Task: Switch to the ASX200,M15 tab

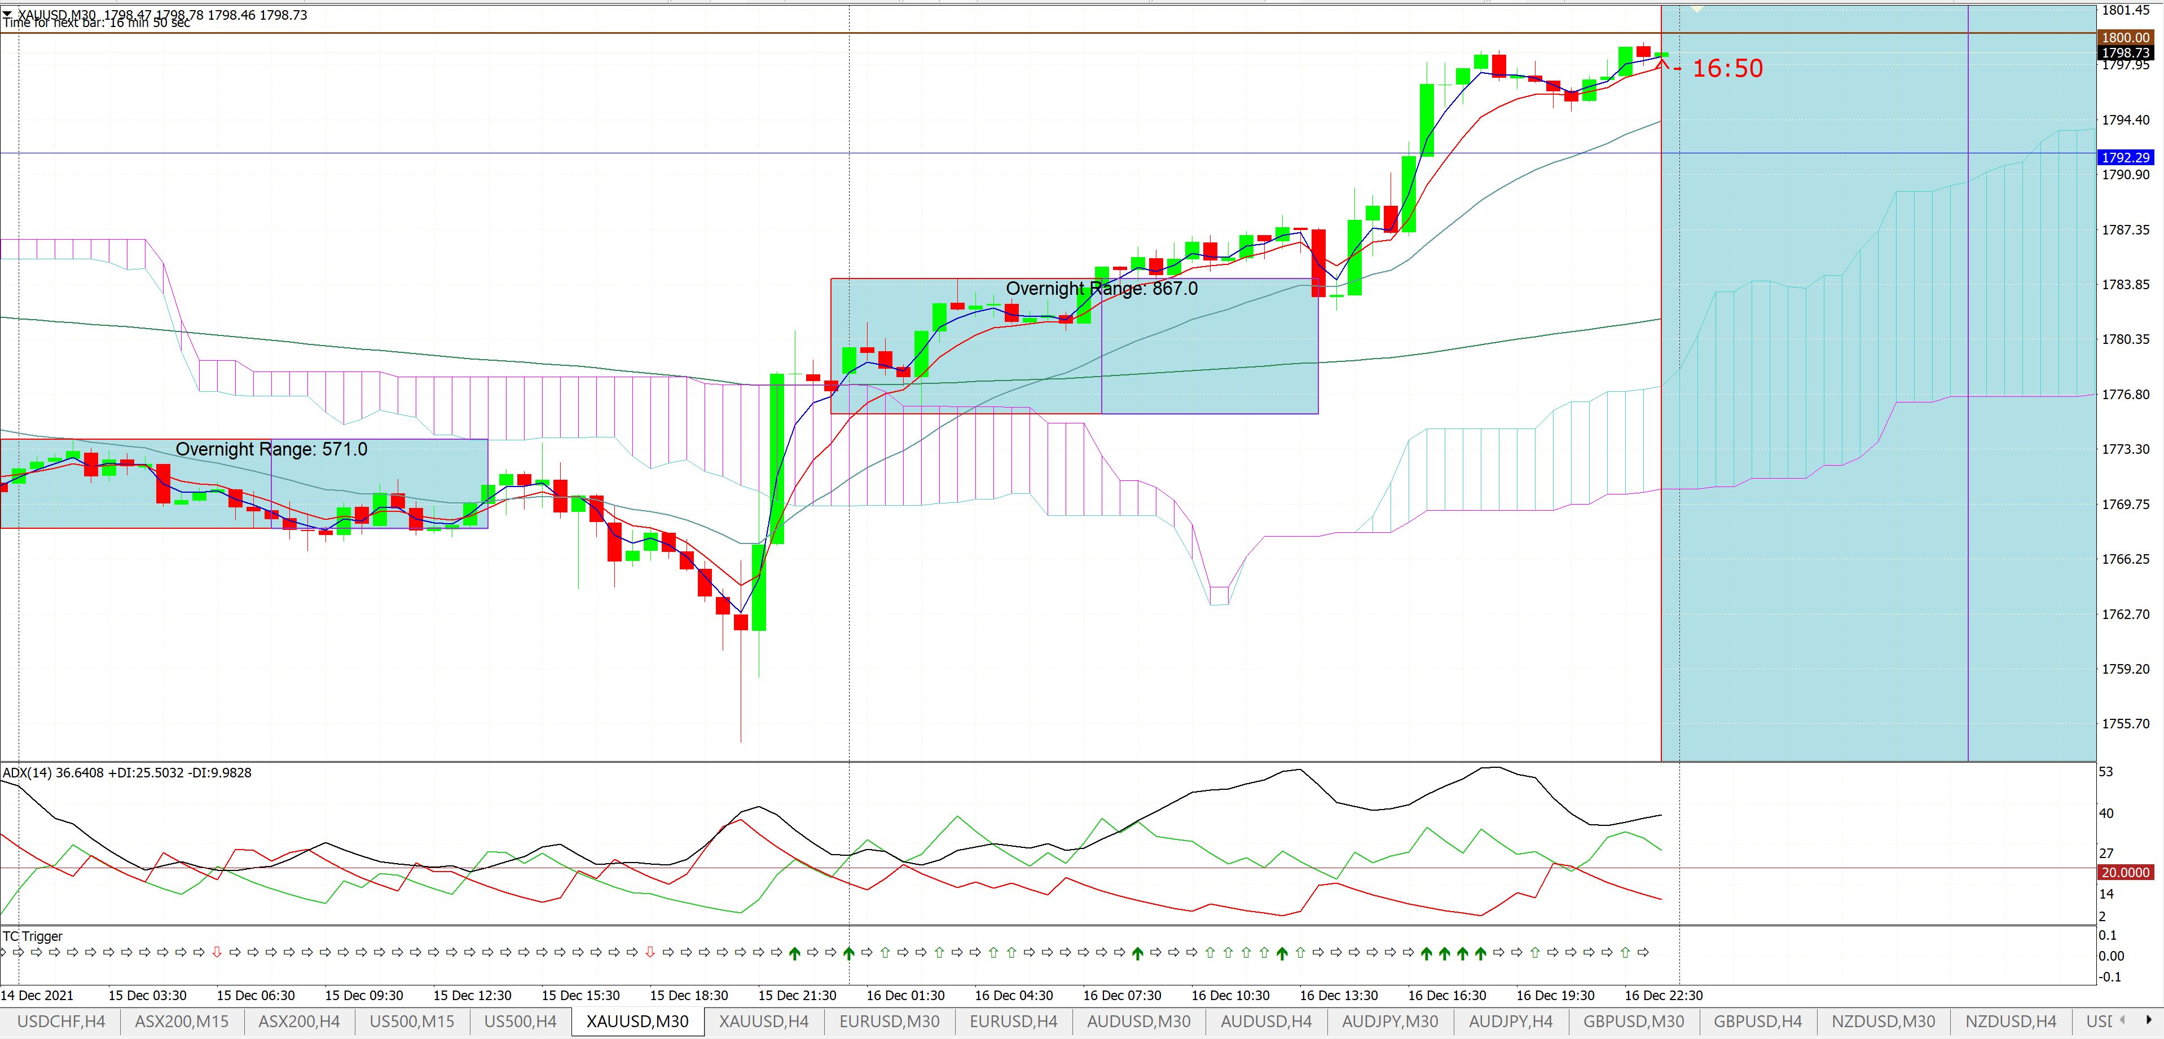Action: pos(182,1022)
